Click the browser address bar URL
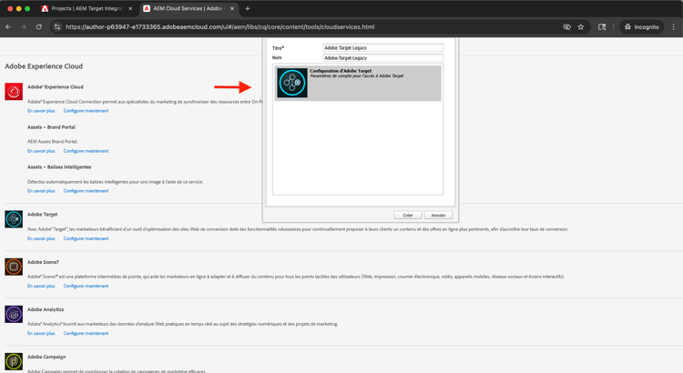683x373 pixels. [x=220, y=27]
